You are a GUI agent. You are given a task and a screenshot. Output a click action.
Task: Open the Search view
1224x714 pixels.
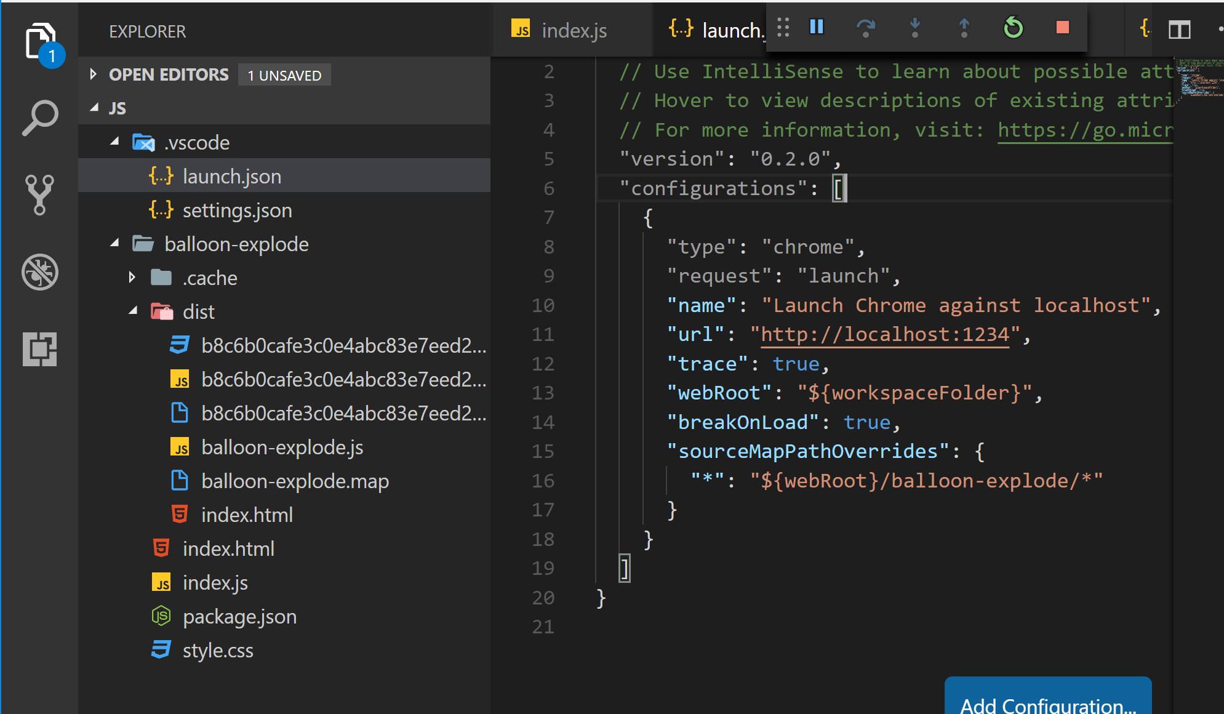(39, 117)
